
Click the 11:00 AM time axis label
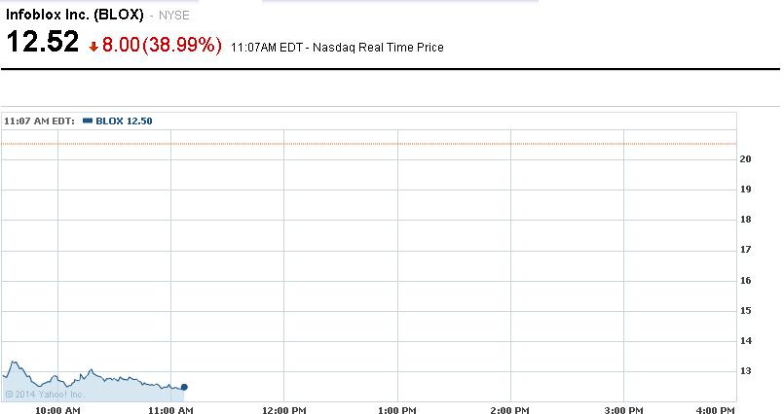click(x=169, y=411)
